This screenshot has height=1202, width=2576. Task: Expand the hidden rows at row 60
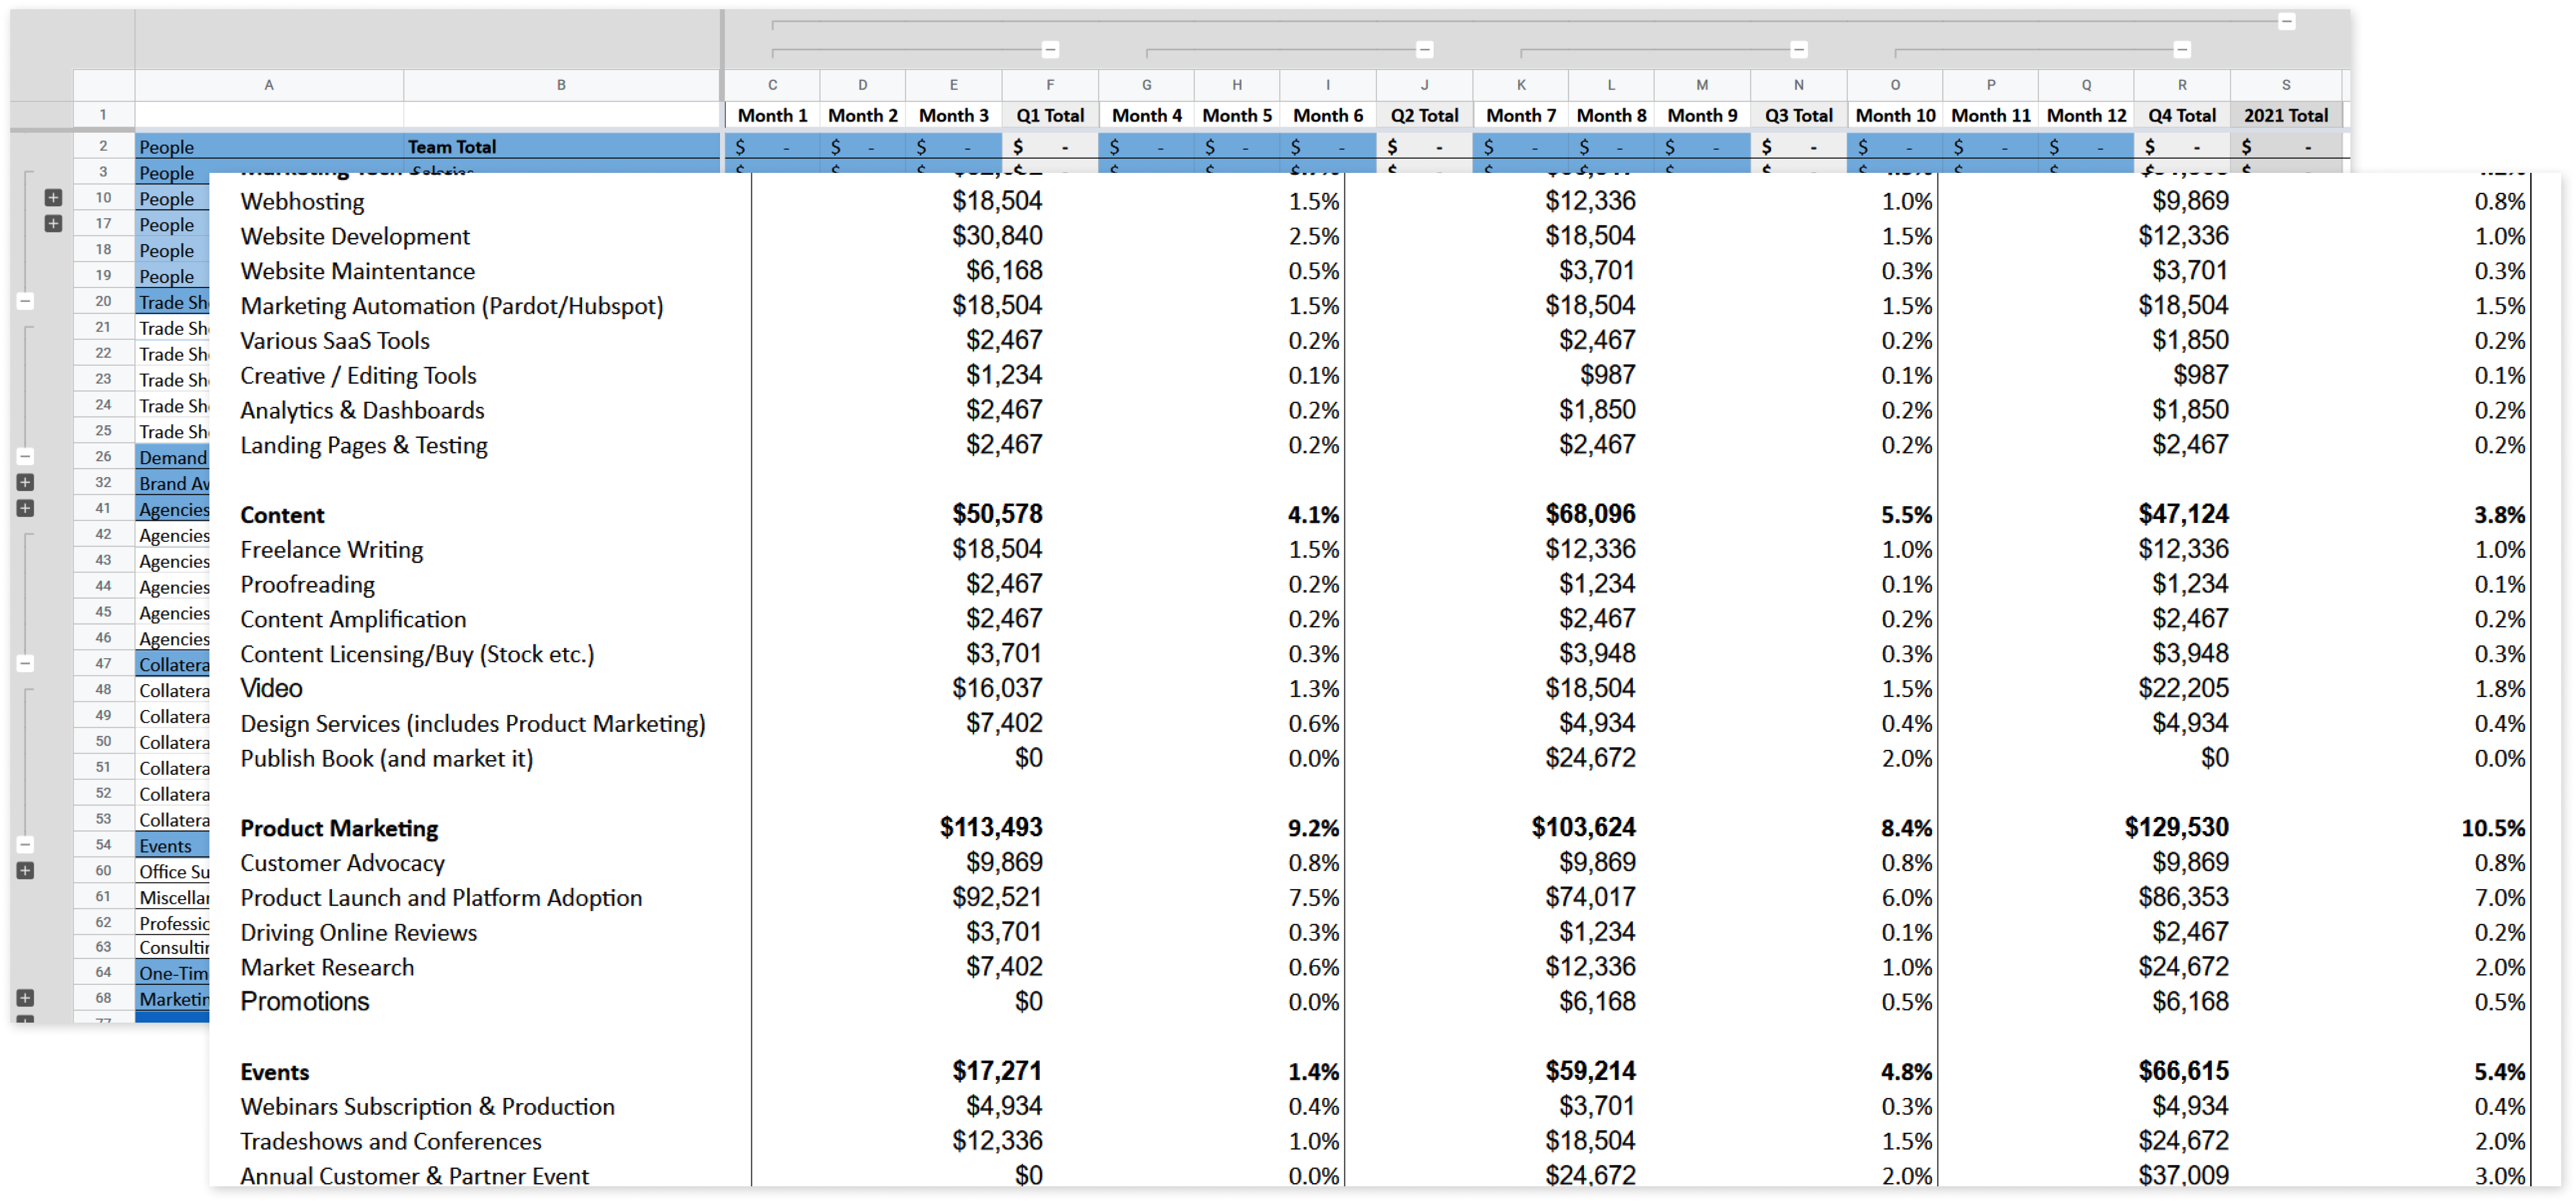26,871
